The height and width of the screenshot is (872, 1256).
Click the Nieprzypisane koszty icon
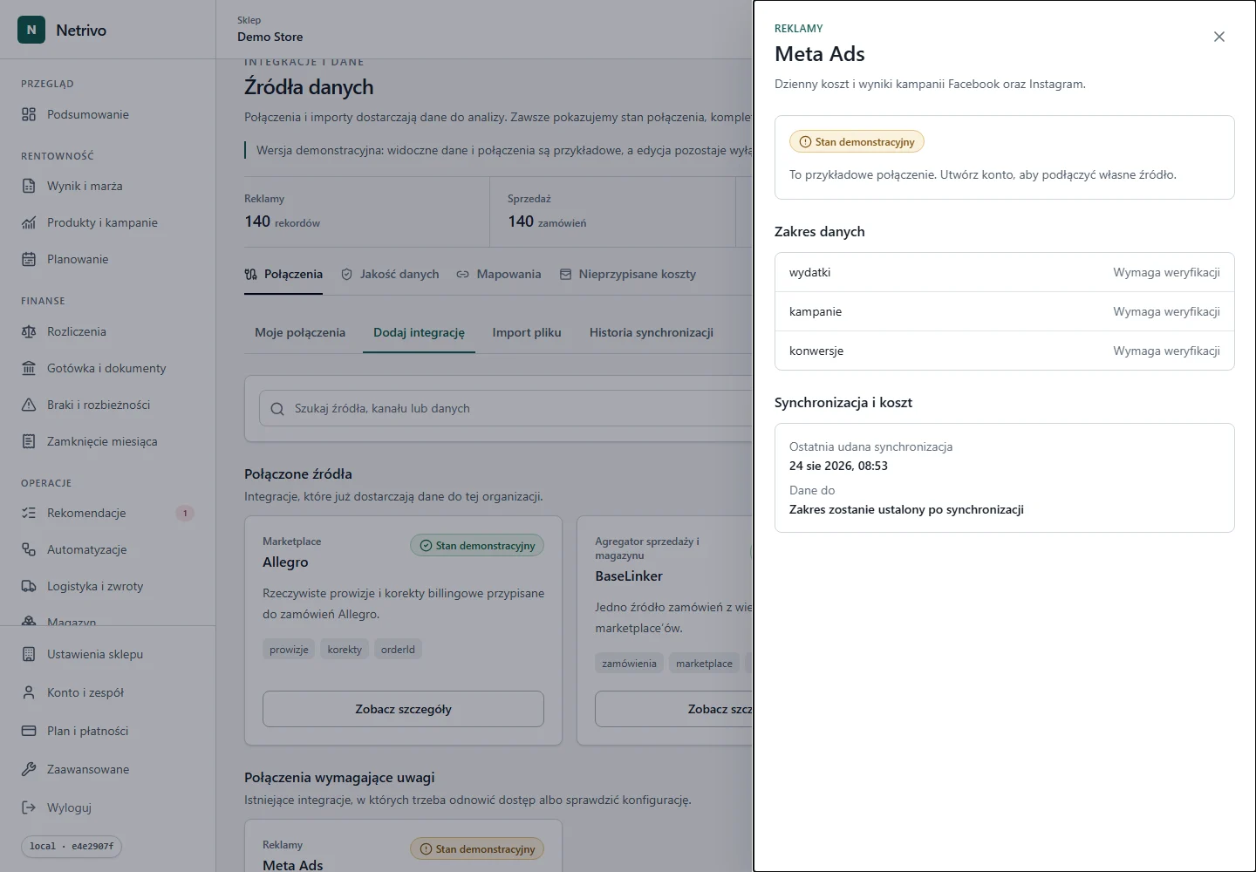pos(565,274)
